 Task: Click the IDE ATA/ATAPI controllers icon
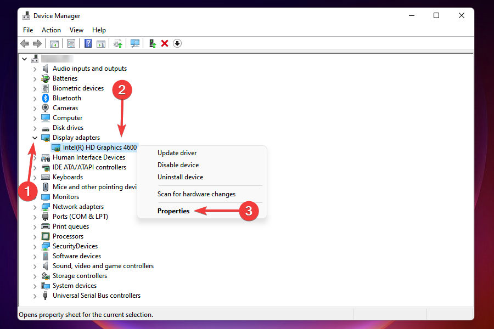46,167
